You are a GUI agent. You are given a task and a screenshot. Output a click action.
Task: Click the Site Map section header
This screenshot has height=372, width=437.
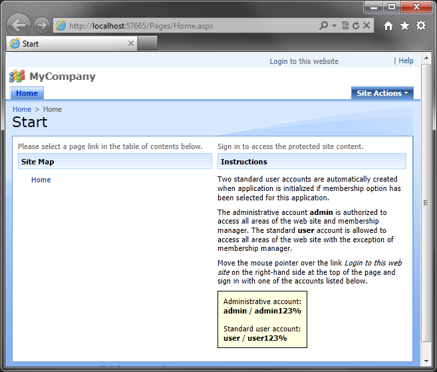coord(115,162)
